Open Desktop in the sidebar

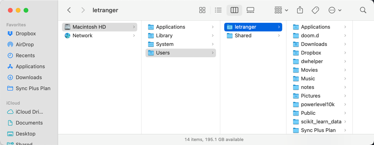click(x=25, y=134)
